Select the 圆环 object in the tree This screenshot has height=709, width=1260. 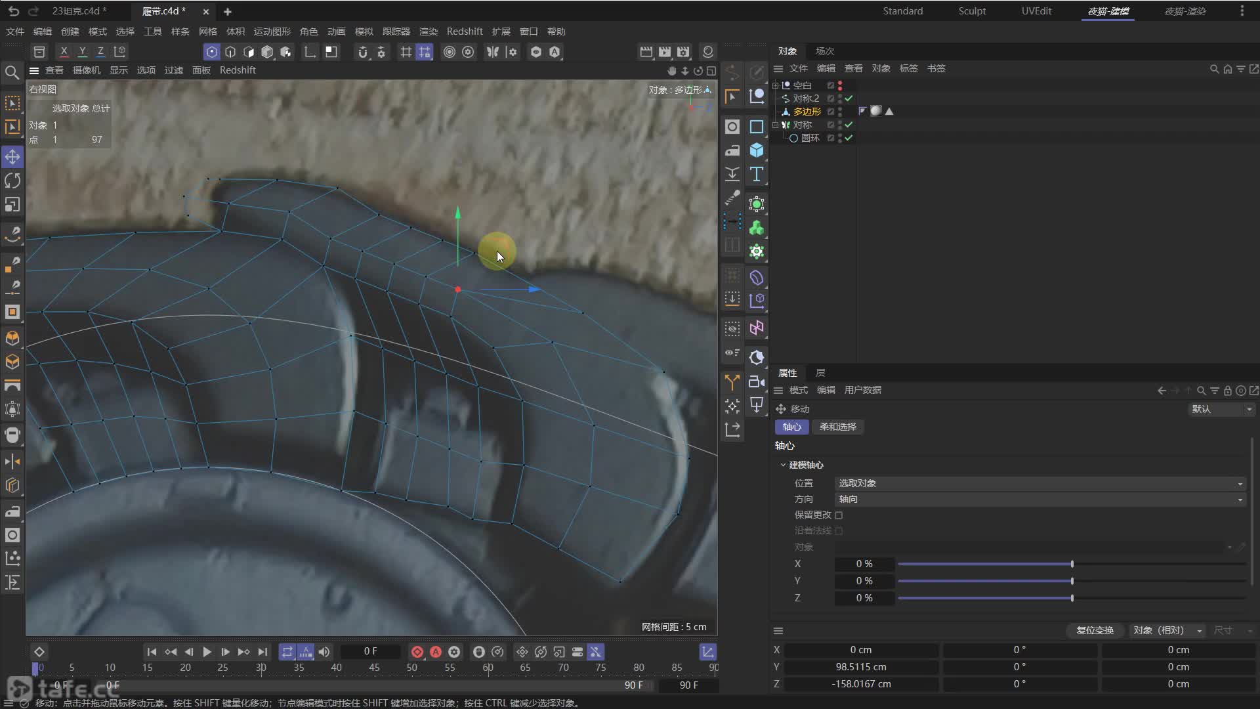(810, 138)
